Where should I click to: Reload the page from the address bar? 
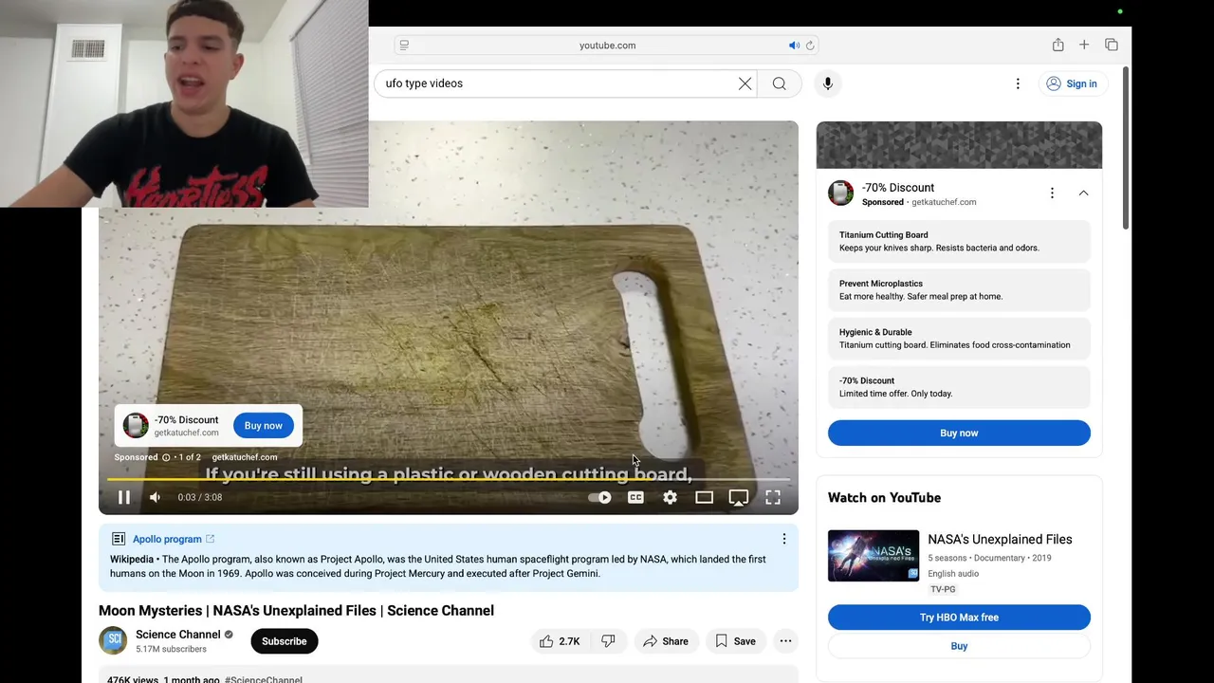click(810, 45)
